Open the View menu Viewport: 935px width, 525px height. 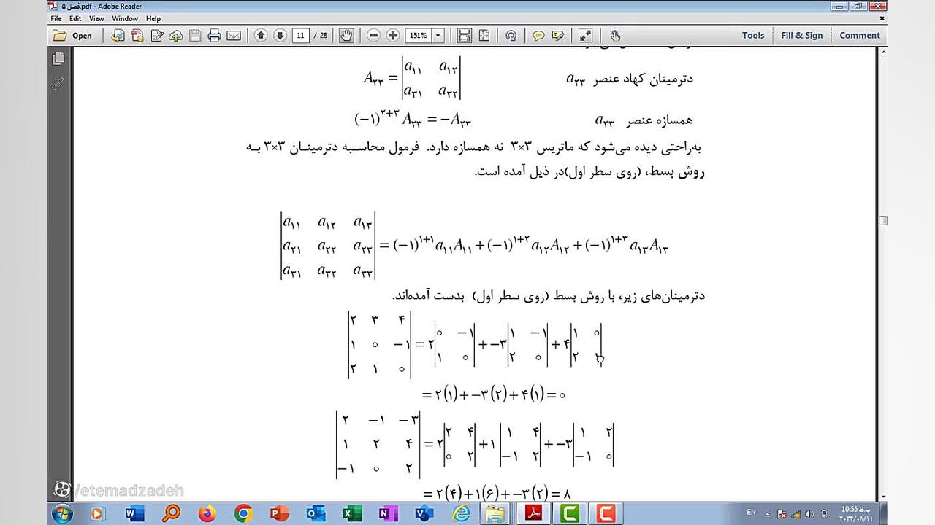96,18
